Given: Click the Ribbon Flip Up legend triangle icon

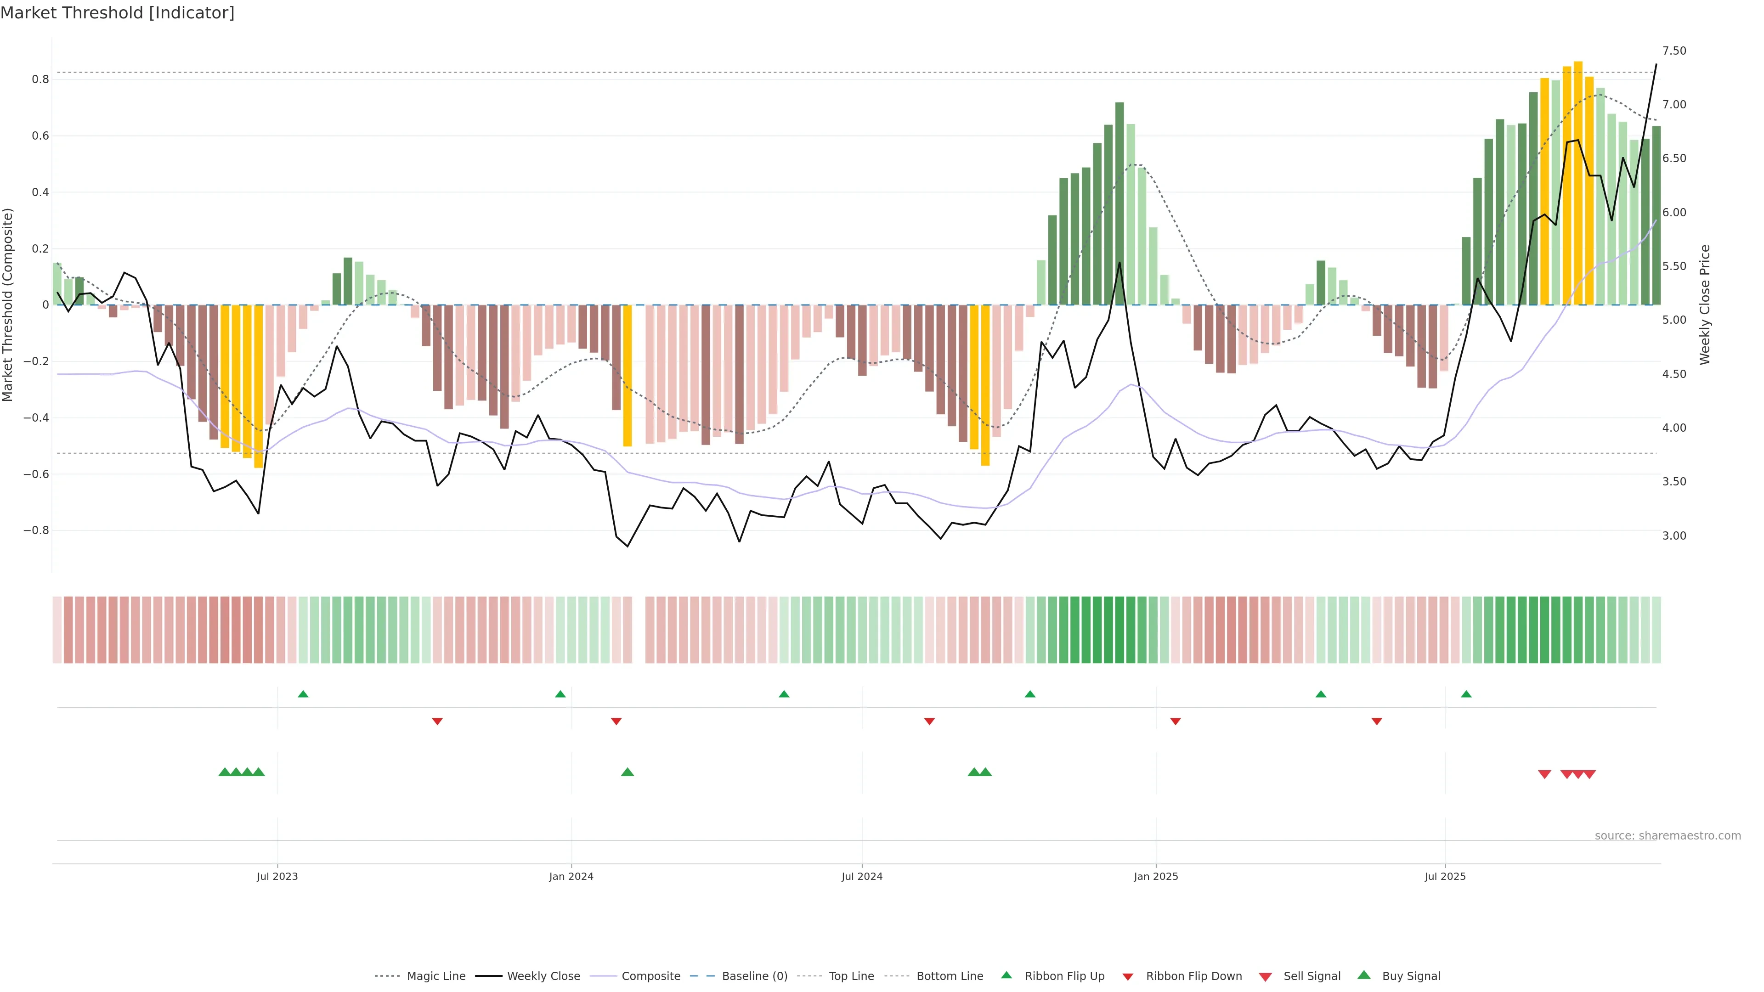Looking at the screenshot, I should pyautogui.click(x=1006, y=975).
